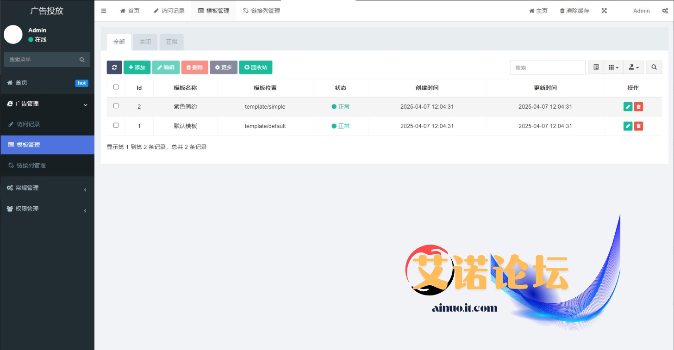Open 首页 in the sidebar
The height and width of the screenshot is (350, 674).
tap(47, 83)
